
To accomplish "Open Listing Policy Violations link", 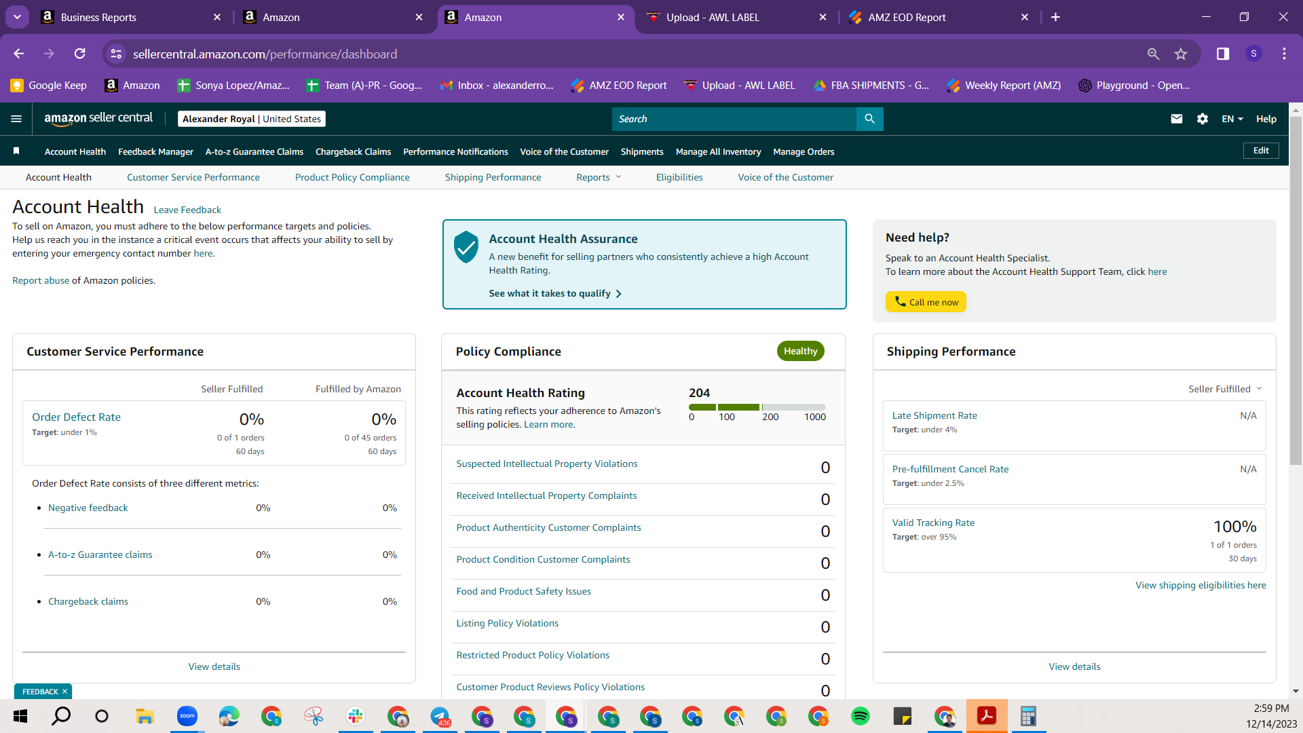I will point(508,623).
